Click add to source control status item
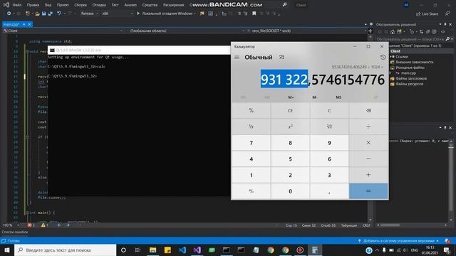456x256 pixels. click(x=399, y=241)
